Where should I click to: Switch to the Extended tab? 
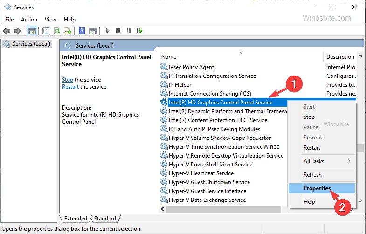point(76,219)
